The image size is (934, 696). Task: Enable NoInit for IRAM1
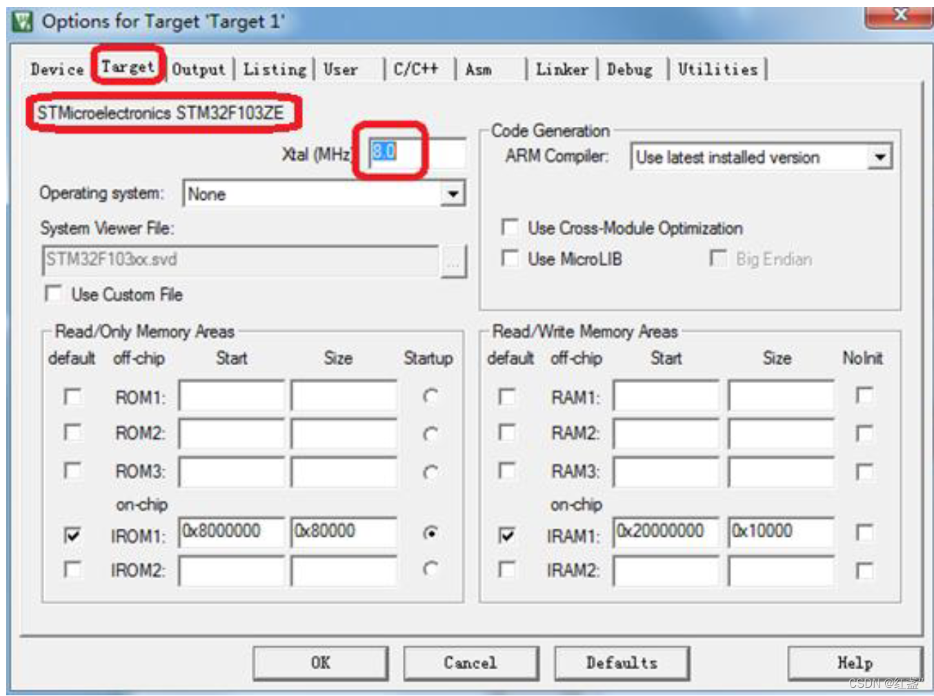tap(864, 532)
